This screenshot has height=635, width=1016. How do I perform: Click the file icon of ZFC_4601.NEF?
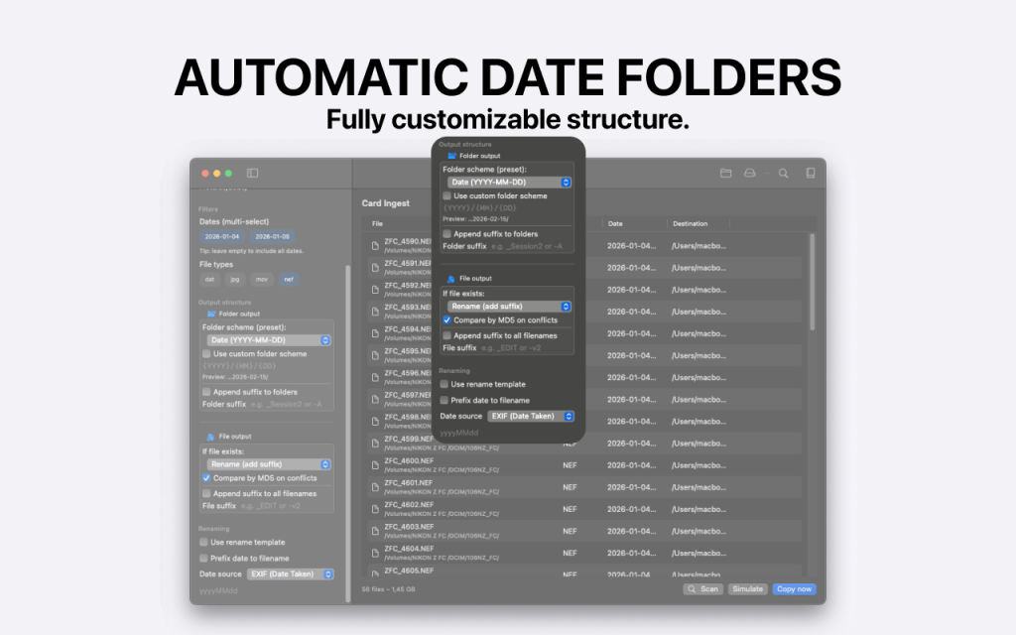tap(375, 487)
